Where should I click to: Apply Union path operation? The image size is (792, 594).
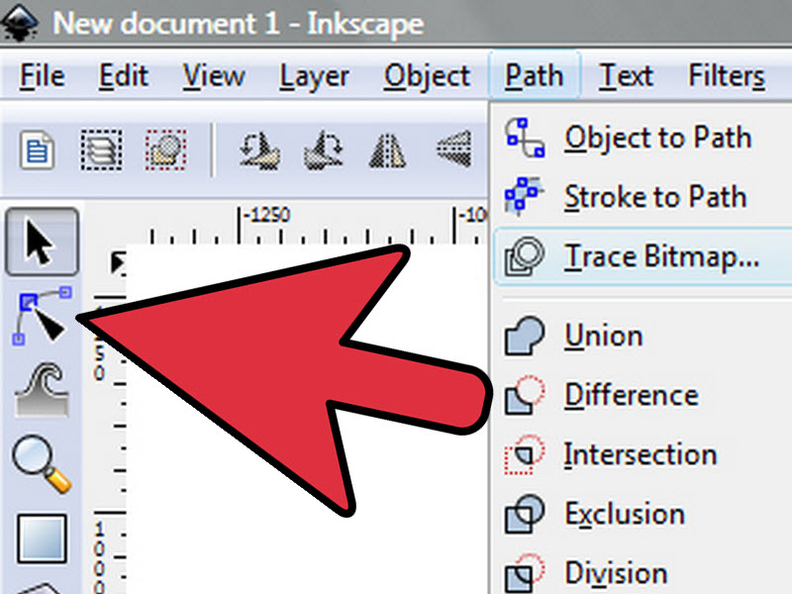tap(642, 336)
